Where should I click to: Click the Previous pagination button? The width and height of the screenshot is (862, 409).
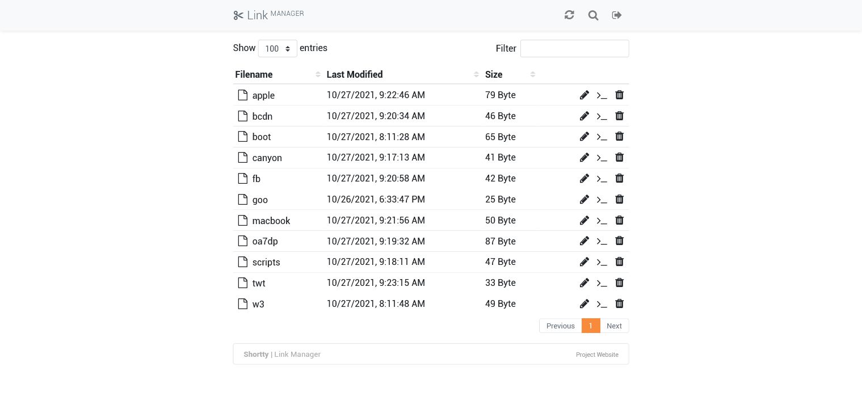tap(560, 326)
